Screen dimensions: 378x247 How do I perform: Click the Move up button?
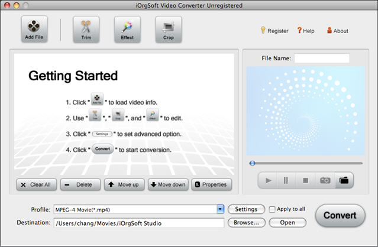124,184
